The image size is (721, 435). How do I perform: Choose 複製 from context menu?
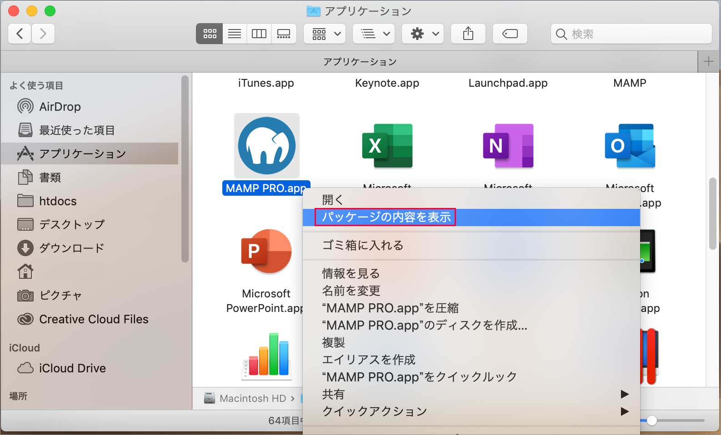click(471, 342)
